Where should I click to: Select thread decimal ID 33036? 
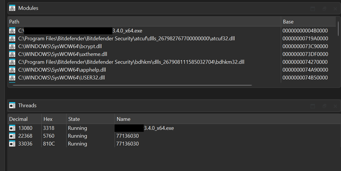(x=25, y=144)
